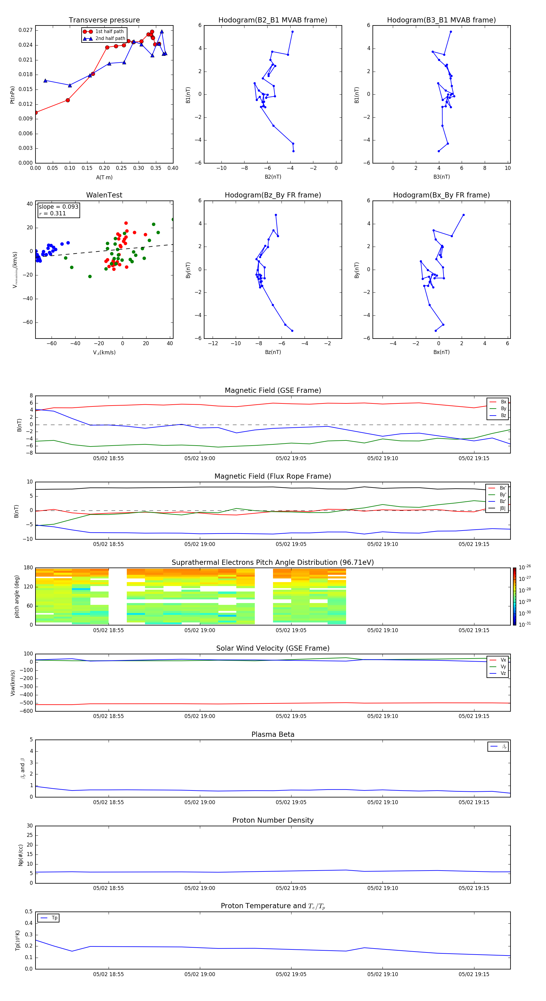Pick the Vx entry in velocity legend
This screenshot has width=546, height=1001.
coord(498,660)
